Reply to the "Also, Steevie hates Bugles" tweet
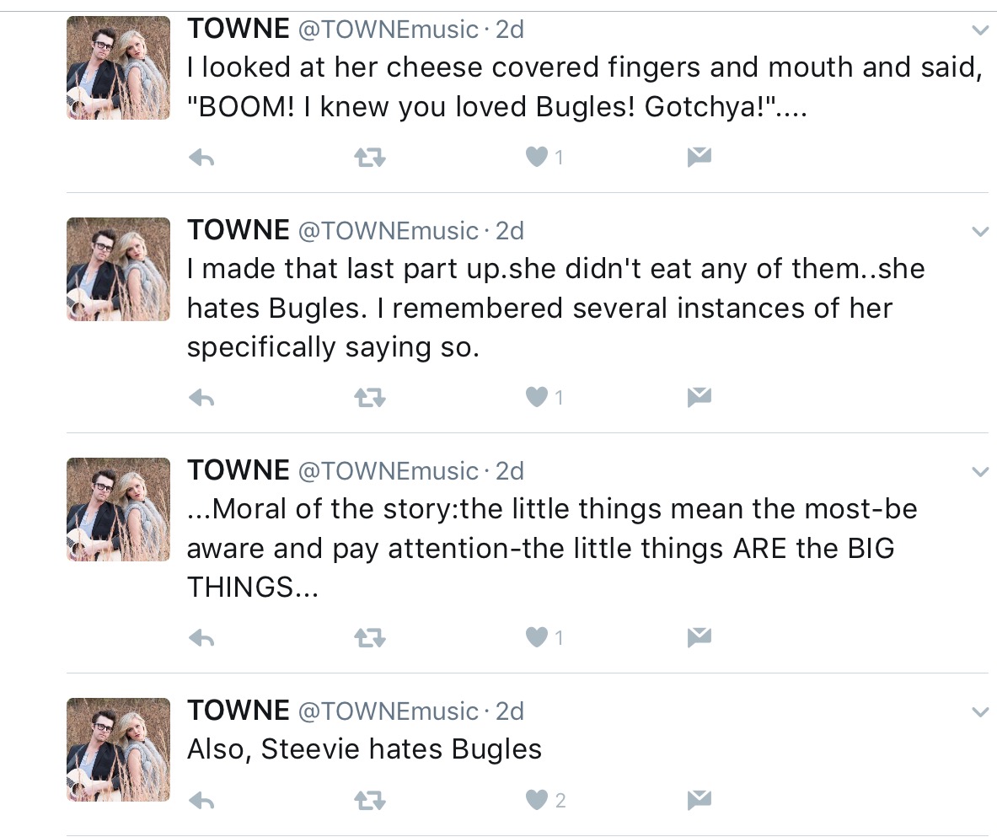This screenshot has width=997, height=837. [201, 800]
